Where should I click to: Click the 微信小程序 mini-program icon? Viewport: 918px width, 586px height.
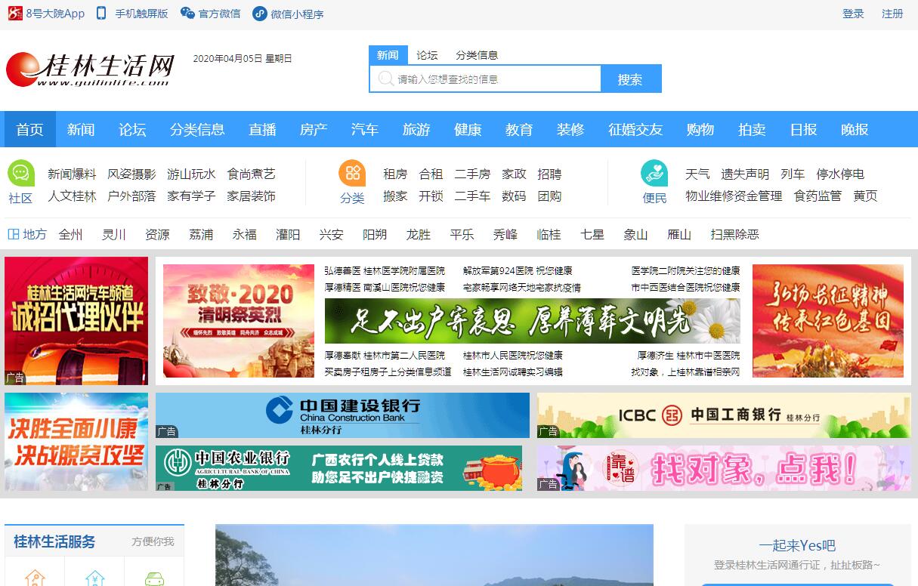coord(259,14)
